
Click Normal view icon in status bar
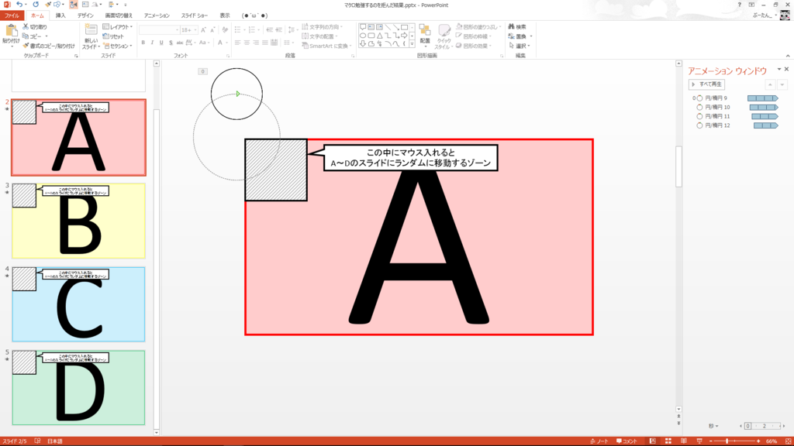point(652,441)
